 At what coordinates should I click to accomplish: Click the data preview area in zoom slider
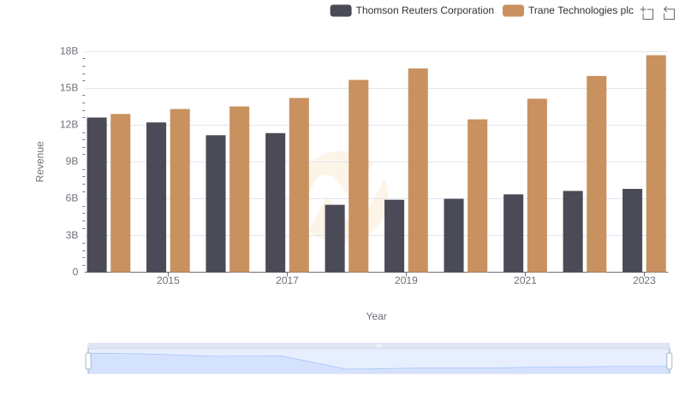point(378,362)
